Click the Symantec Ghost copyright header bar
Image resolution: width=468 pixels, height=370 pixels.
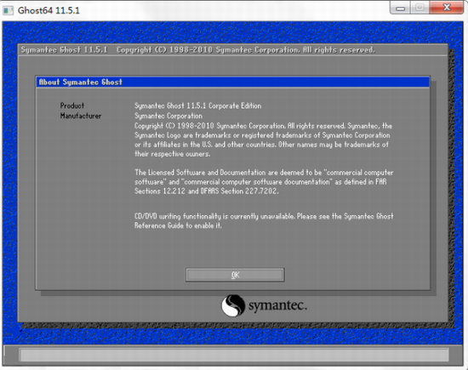point(233,50)
